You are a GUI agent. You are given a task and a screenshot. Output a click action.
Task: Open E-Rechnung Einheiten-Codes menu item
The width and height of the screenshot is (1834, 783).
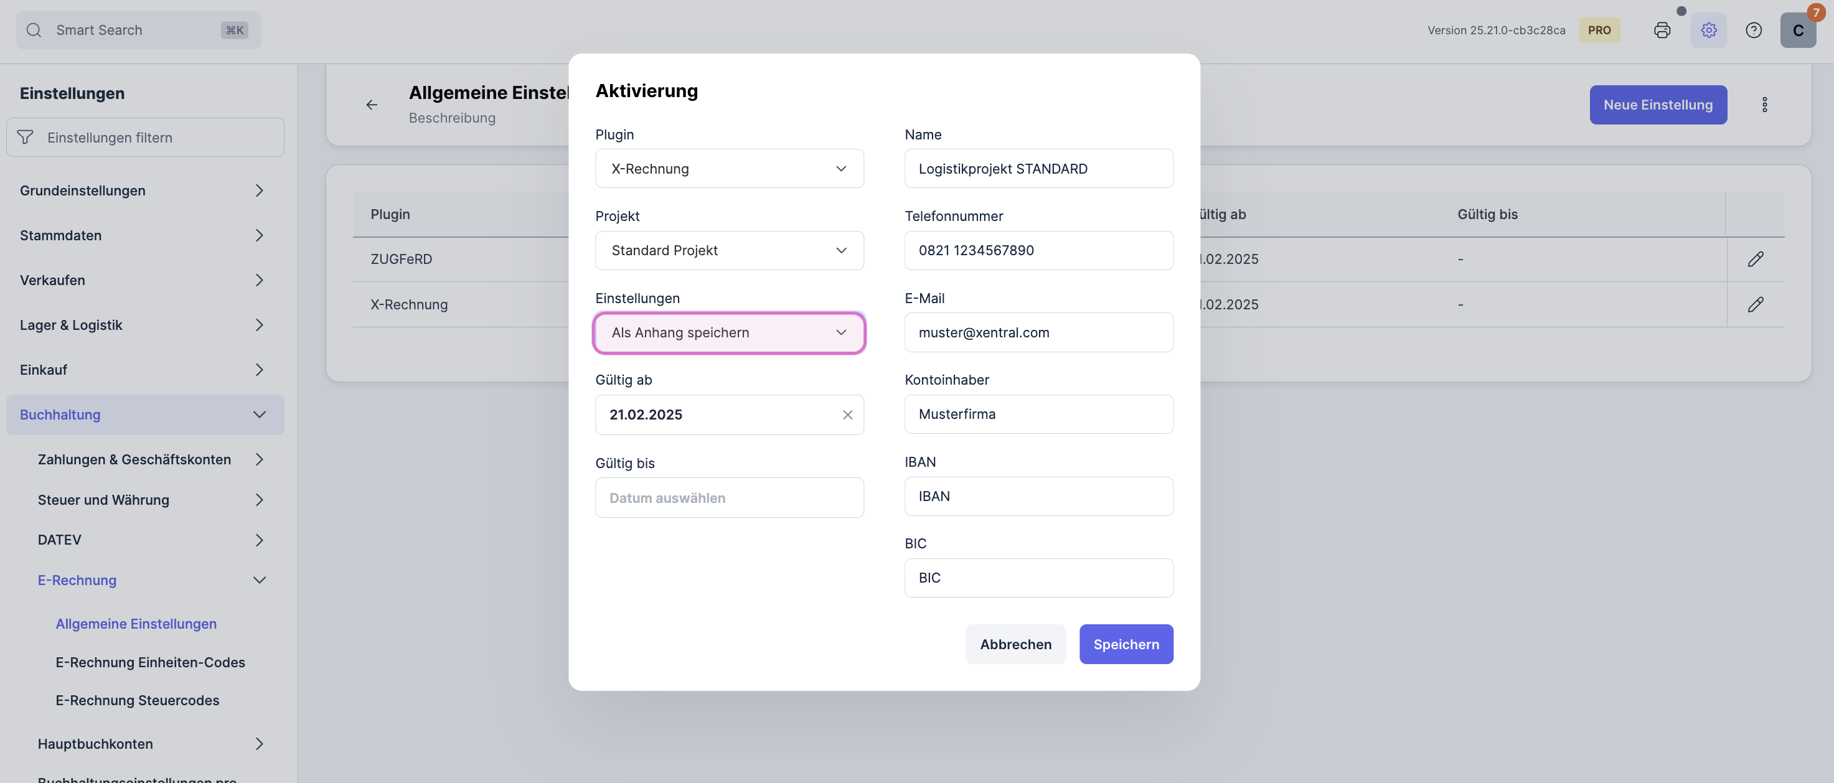click(150, 662)
